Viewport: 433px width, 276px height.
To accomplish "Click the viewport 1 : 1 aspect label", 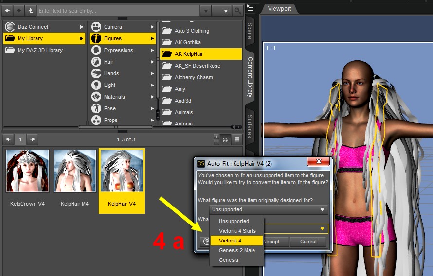I will pos(271,48).
